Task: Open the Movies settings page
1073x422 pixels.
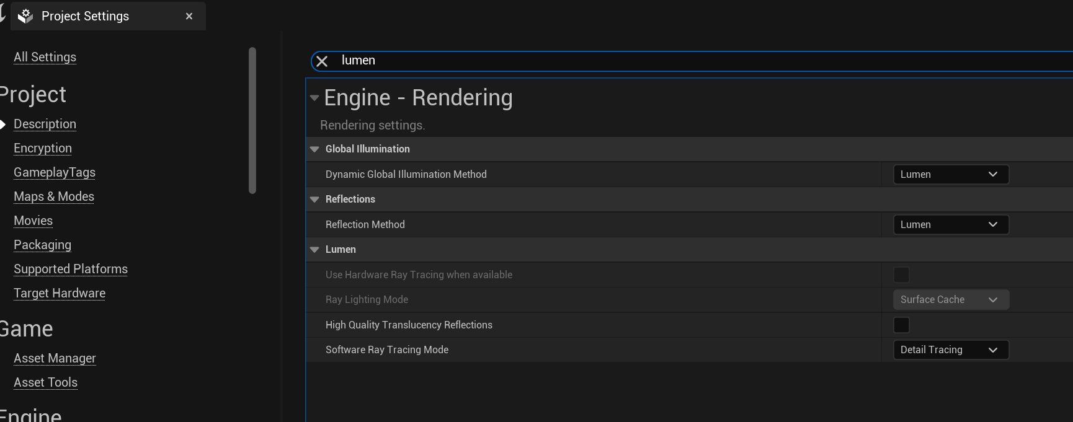Action: [33, 221]
